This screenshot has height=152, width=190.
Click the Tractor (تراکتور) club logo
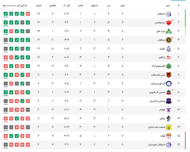point(169,57)
